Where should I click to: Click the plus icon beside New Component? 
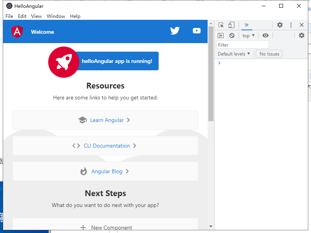pos(83,228)
